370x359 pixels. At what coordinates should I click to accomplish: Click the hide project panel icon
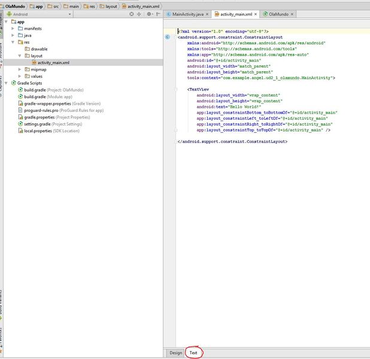(158, 14)
